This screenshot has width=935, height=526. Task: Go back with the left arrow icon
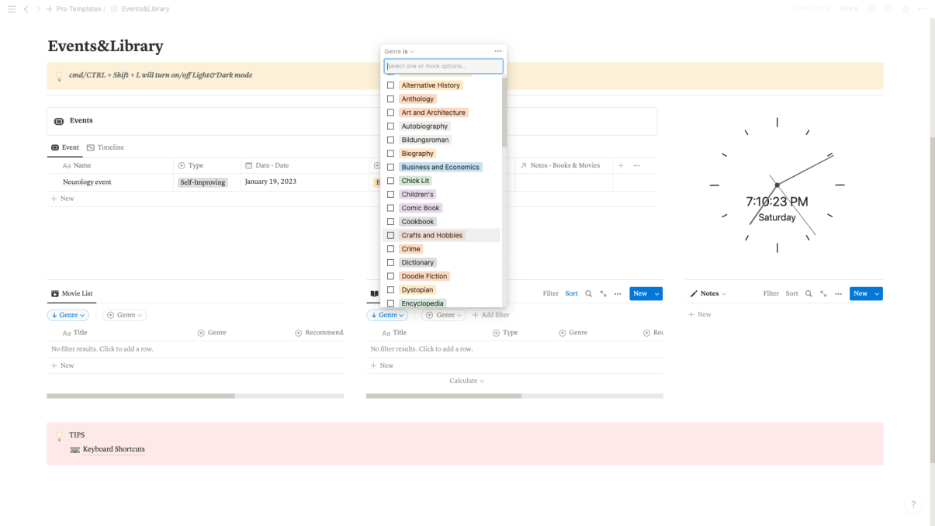(x=26, y=9)
